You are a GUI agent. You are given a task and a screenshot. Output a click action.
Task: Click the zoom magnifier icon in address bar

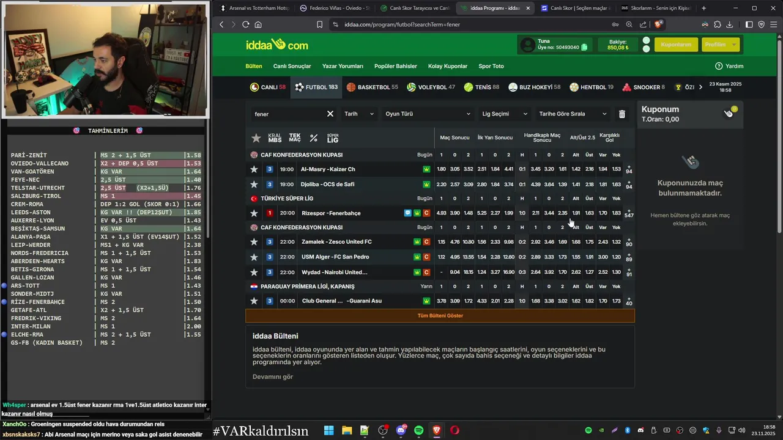pyautogui.click(x=629, y=24)
